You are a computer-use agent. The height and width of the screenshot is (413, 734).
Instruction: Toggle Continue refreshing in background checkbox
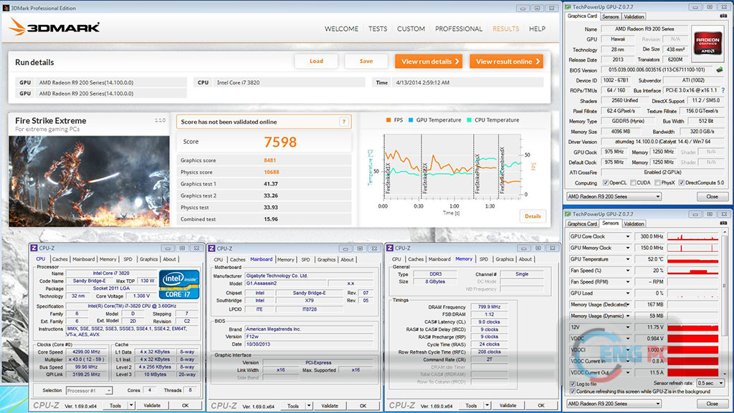coord(573,392)
